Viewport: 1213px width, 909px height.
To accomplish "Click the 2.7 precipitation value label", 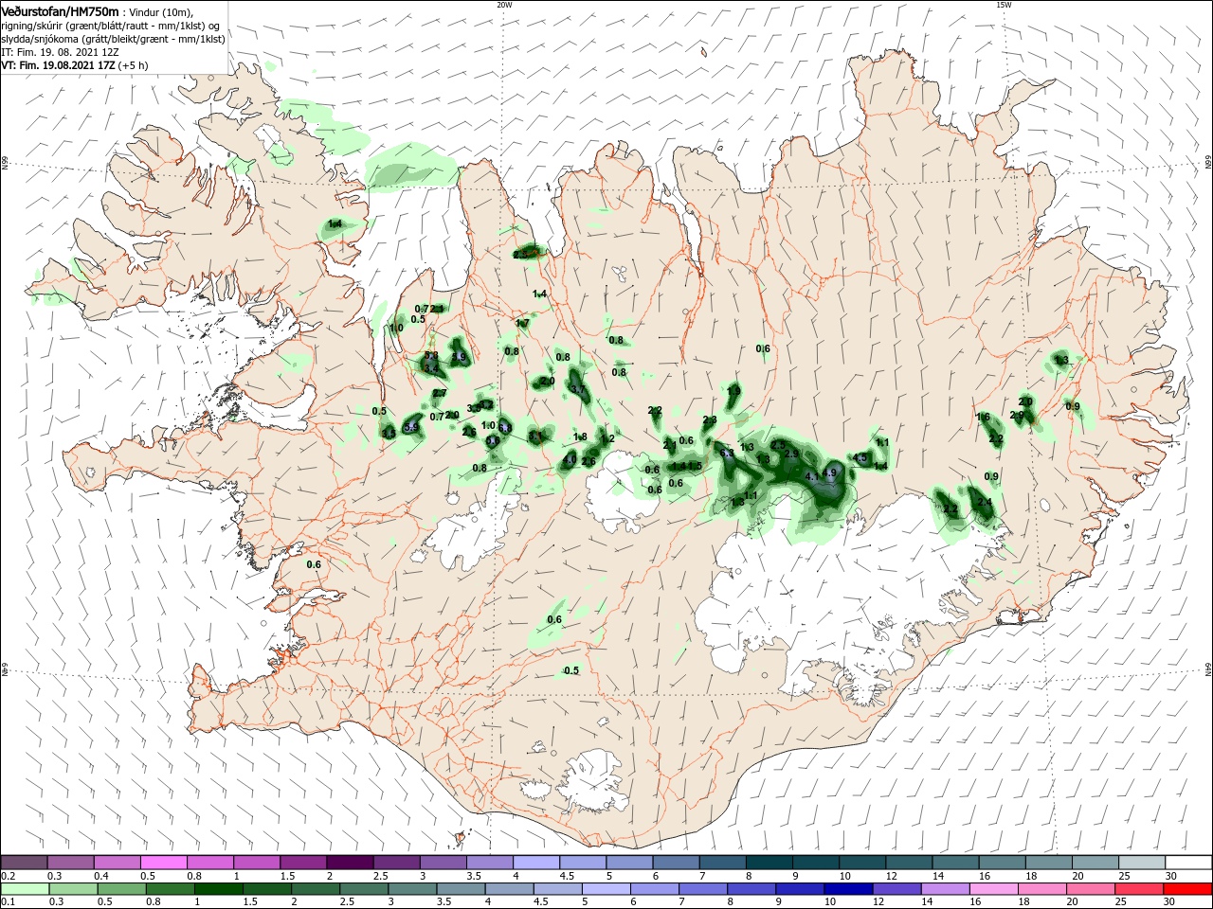I will (x=440, y=393).
